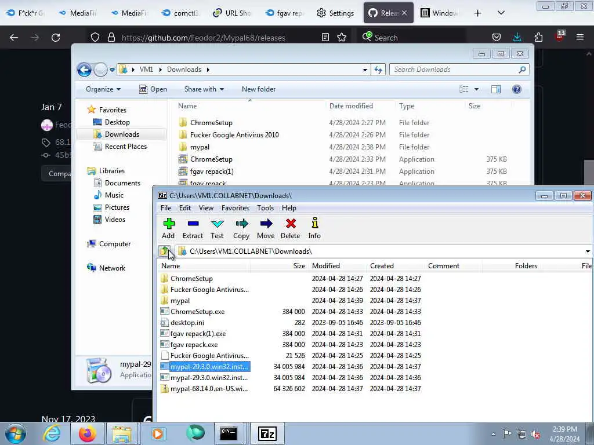Select Recent Places in Explorer sidebar
This screenshot has height=445, width=594.
click(125, 147)
